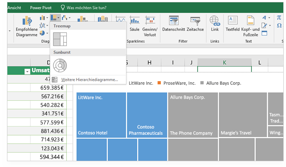This screenshot has height=167, width=286.
Task: Click the Allure Bays Corp. gray legend swatch
Action: pos(202,83)
